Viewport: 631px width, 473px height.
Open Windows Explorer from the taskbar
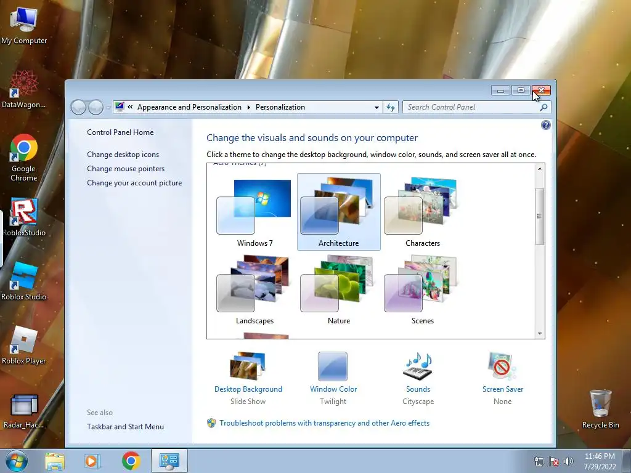tap(54, 461)
